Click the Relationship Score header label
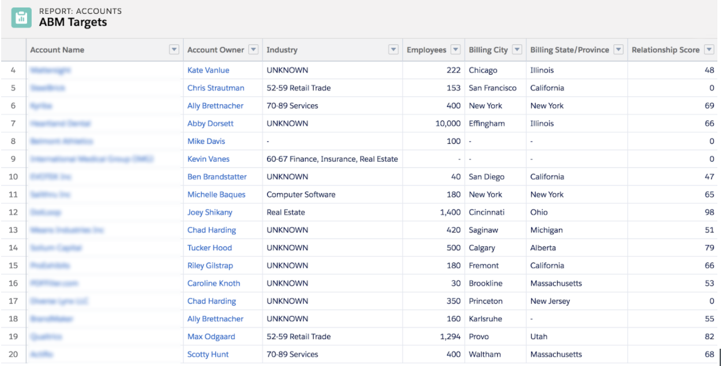The height and width of the screenshot is (366, 722). 665,50
